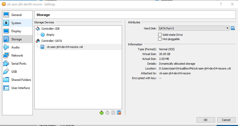Click the General monitor icon
This screenshot has height=126, width=238.
pos(6,15)
